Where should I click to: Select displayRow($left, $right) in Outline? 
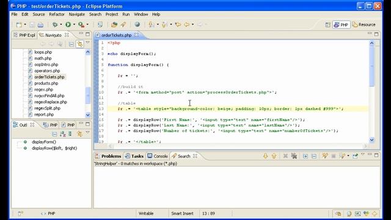[x=54, y=148]
